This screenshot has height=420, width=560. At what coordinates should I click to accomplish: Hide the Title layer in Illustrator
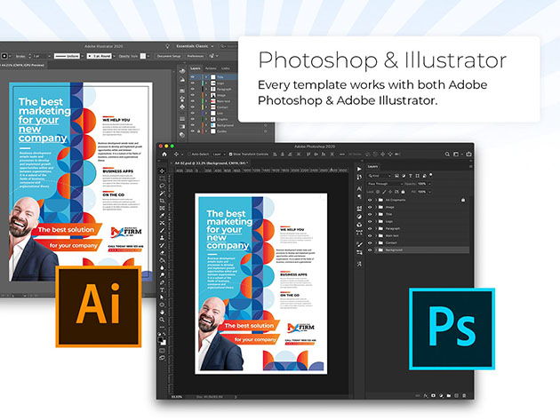point(193,76)
